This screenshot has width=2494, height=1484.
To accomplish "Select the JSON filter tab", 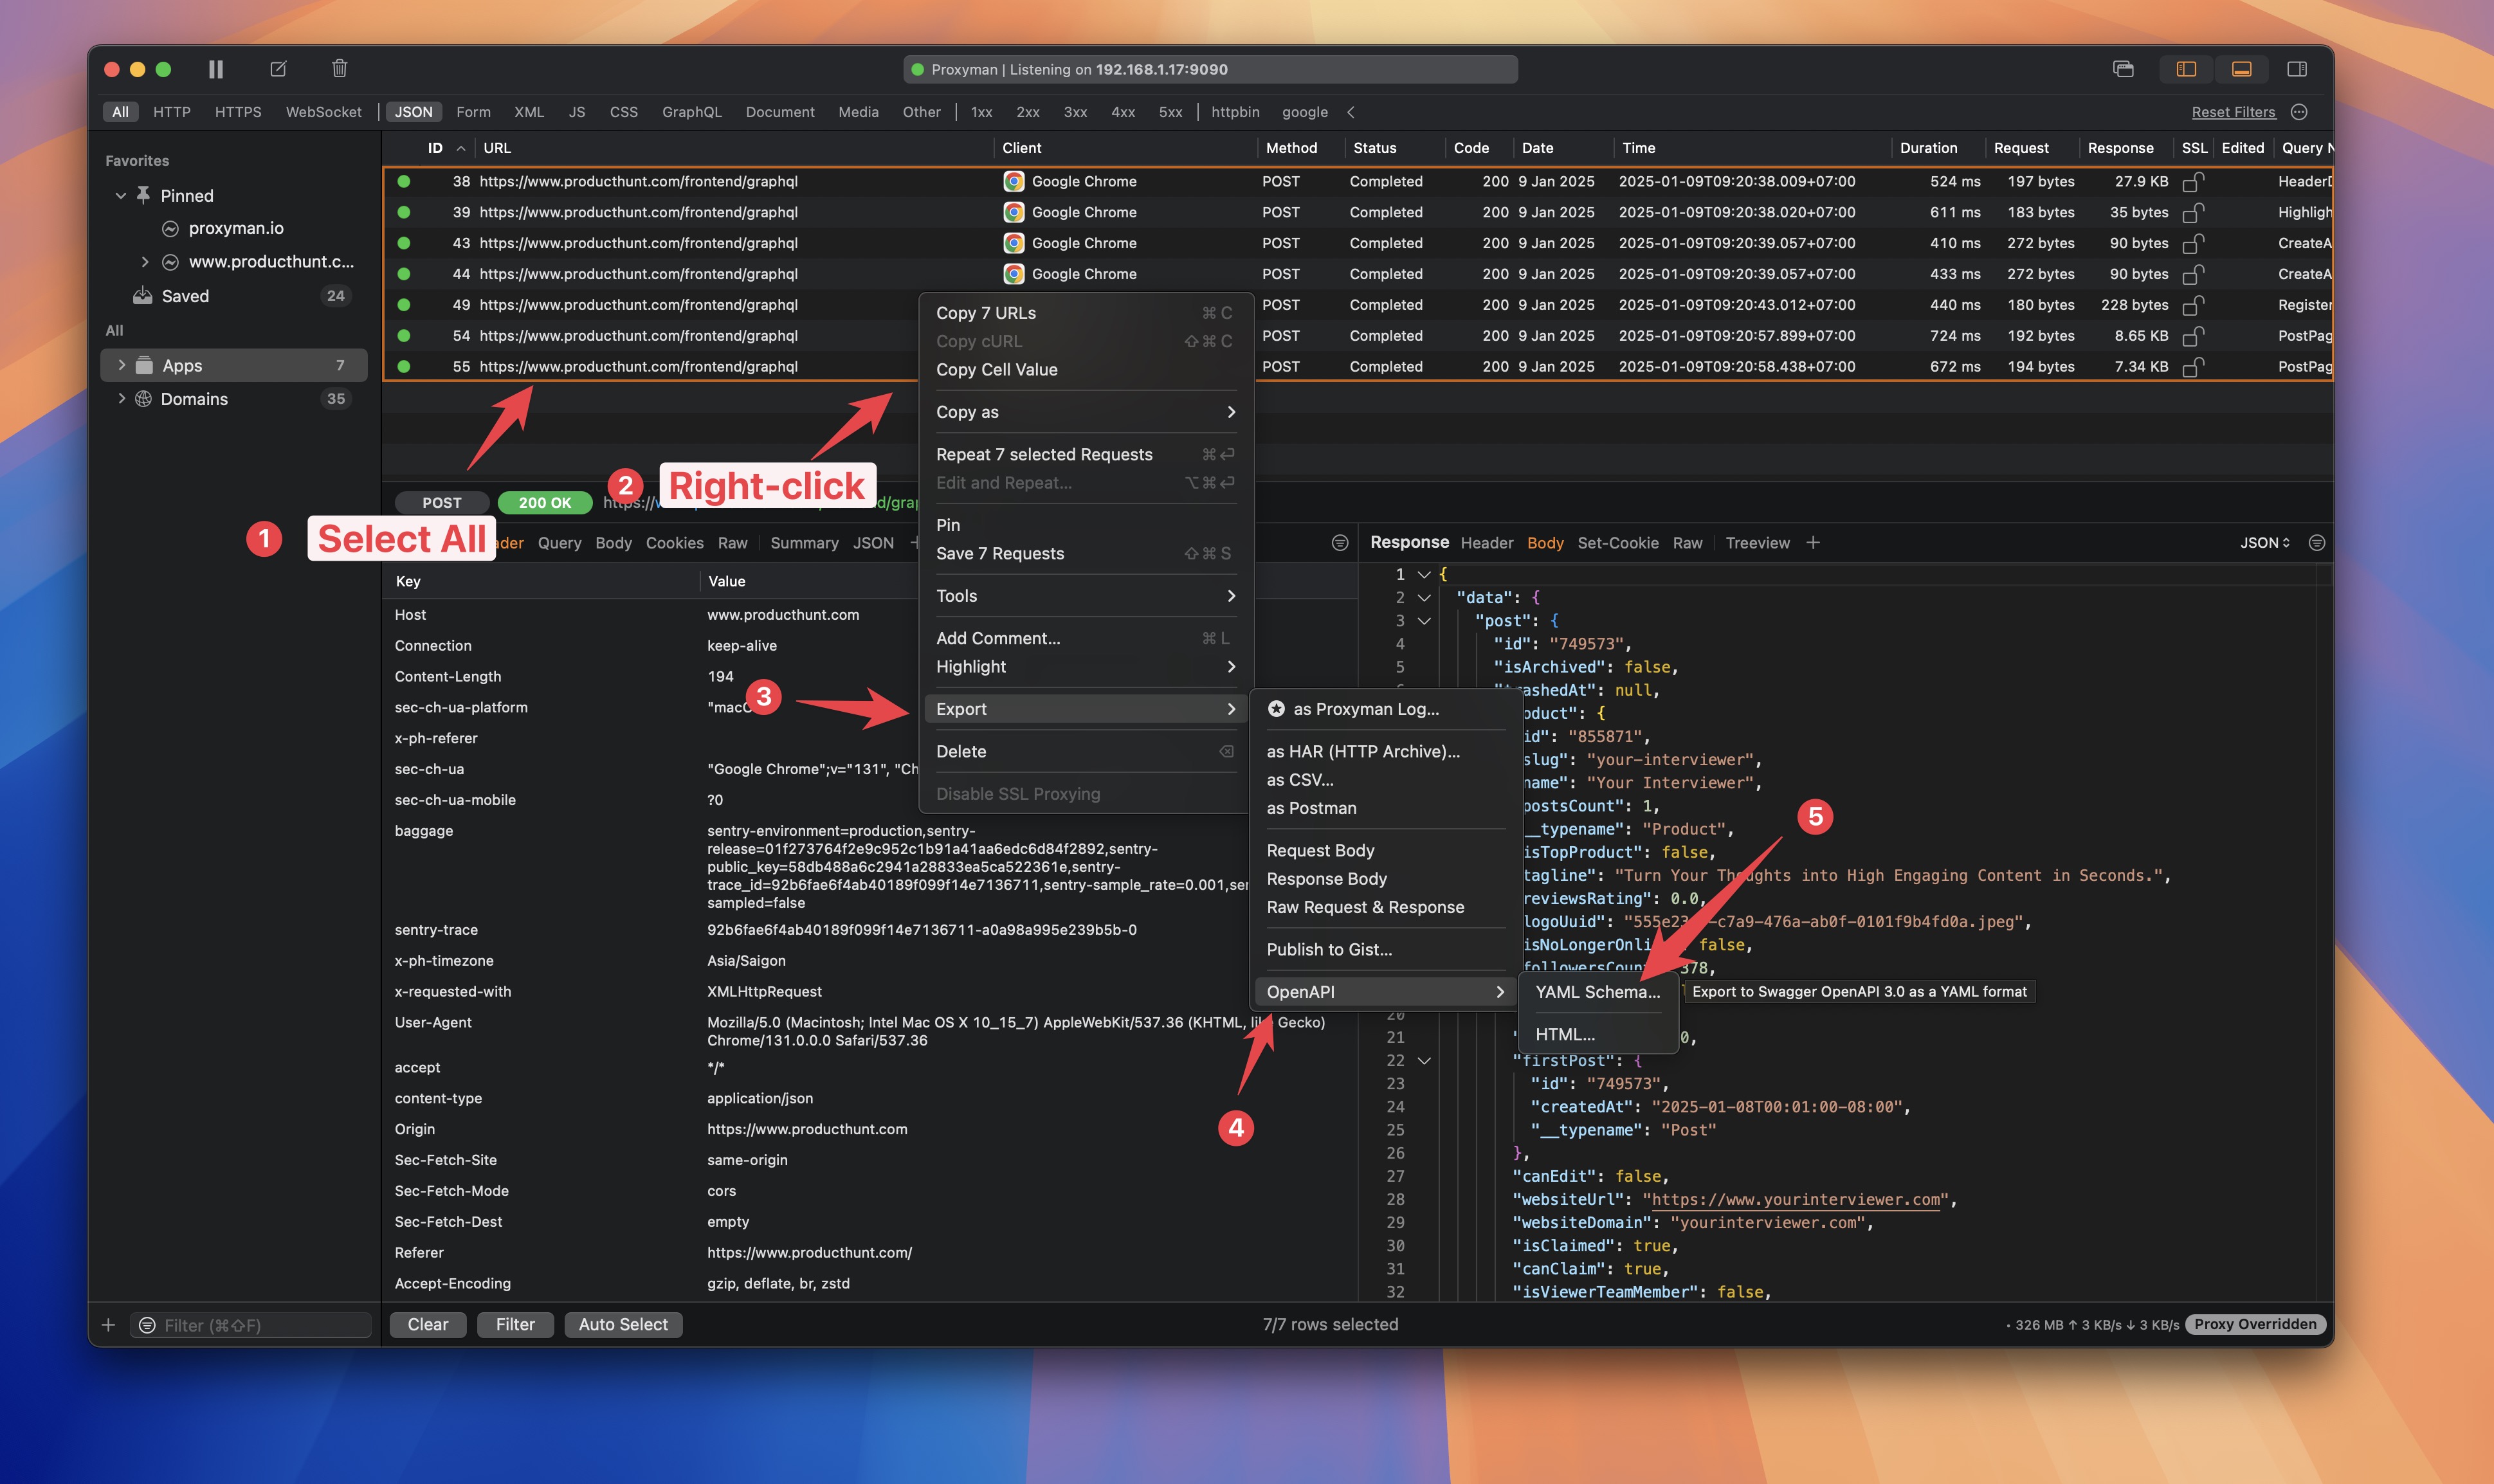I will (413, 112).
